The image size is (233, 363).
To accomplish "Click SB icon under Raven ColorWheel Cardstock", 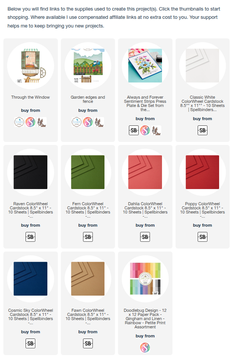I will (x=30, y=237).
